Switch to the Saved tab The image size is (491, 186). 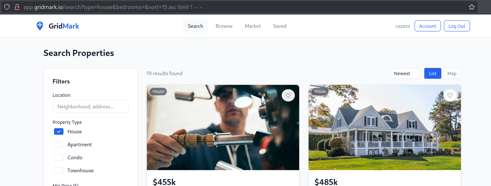[280, 26]
